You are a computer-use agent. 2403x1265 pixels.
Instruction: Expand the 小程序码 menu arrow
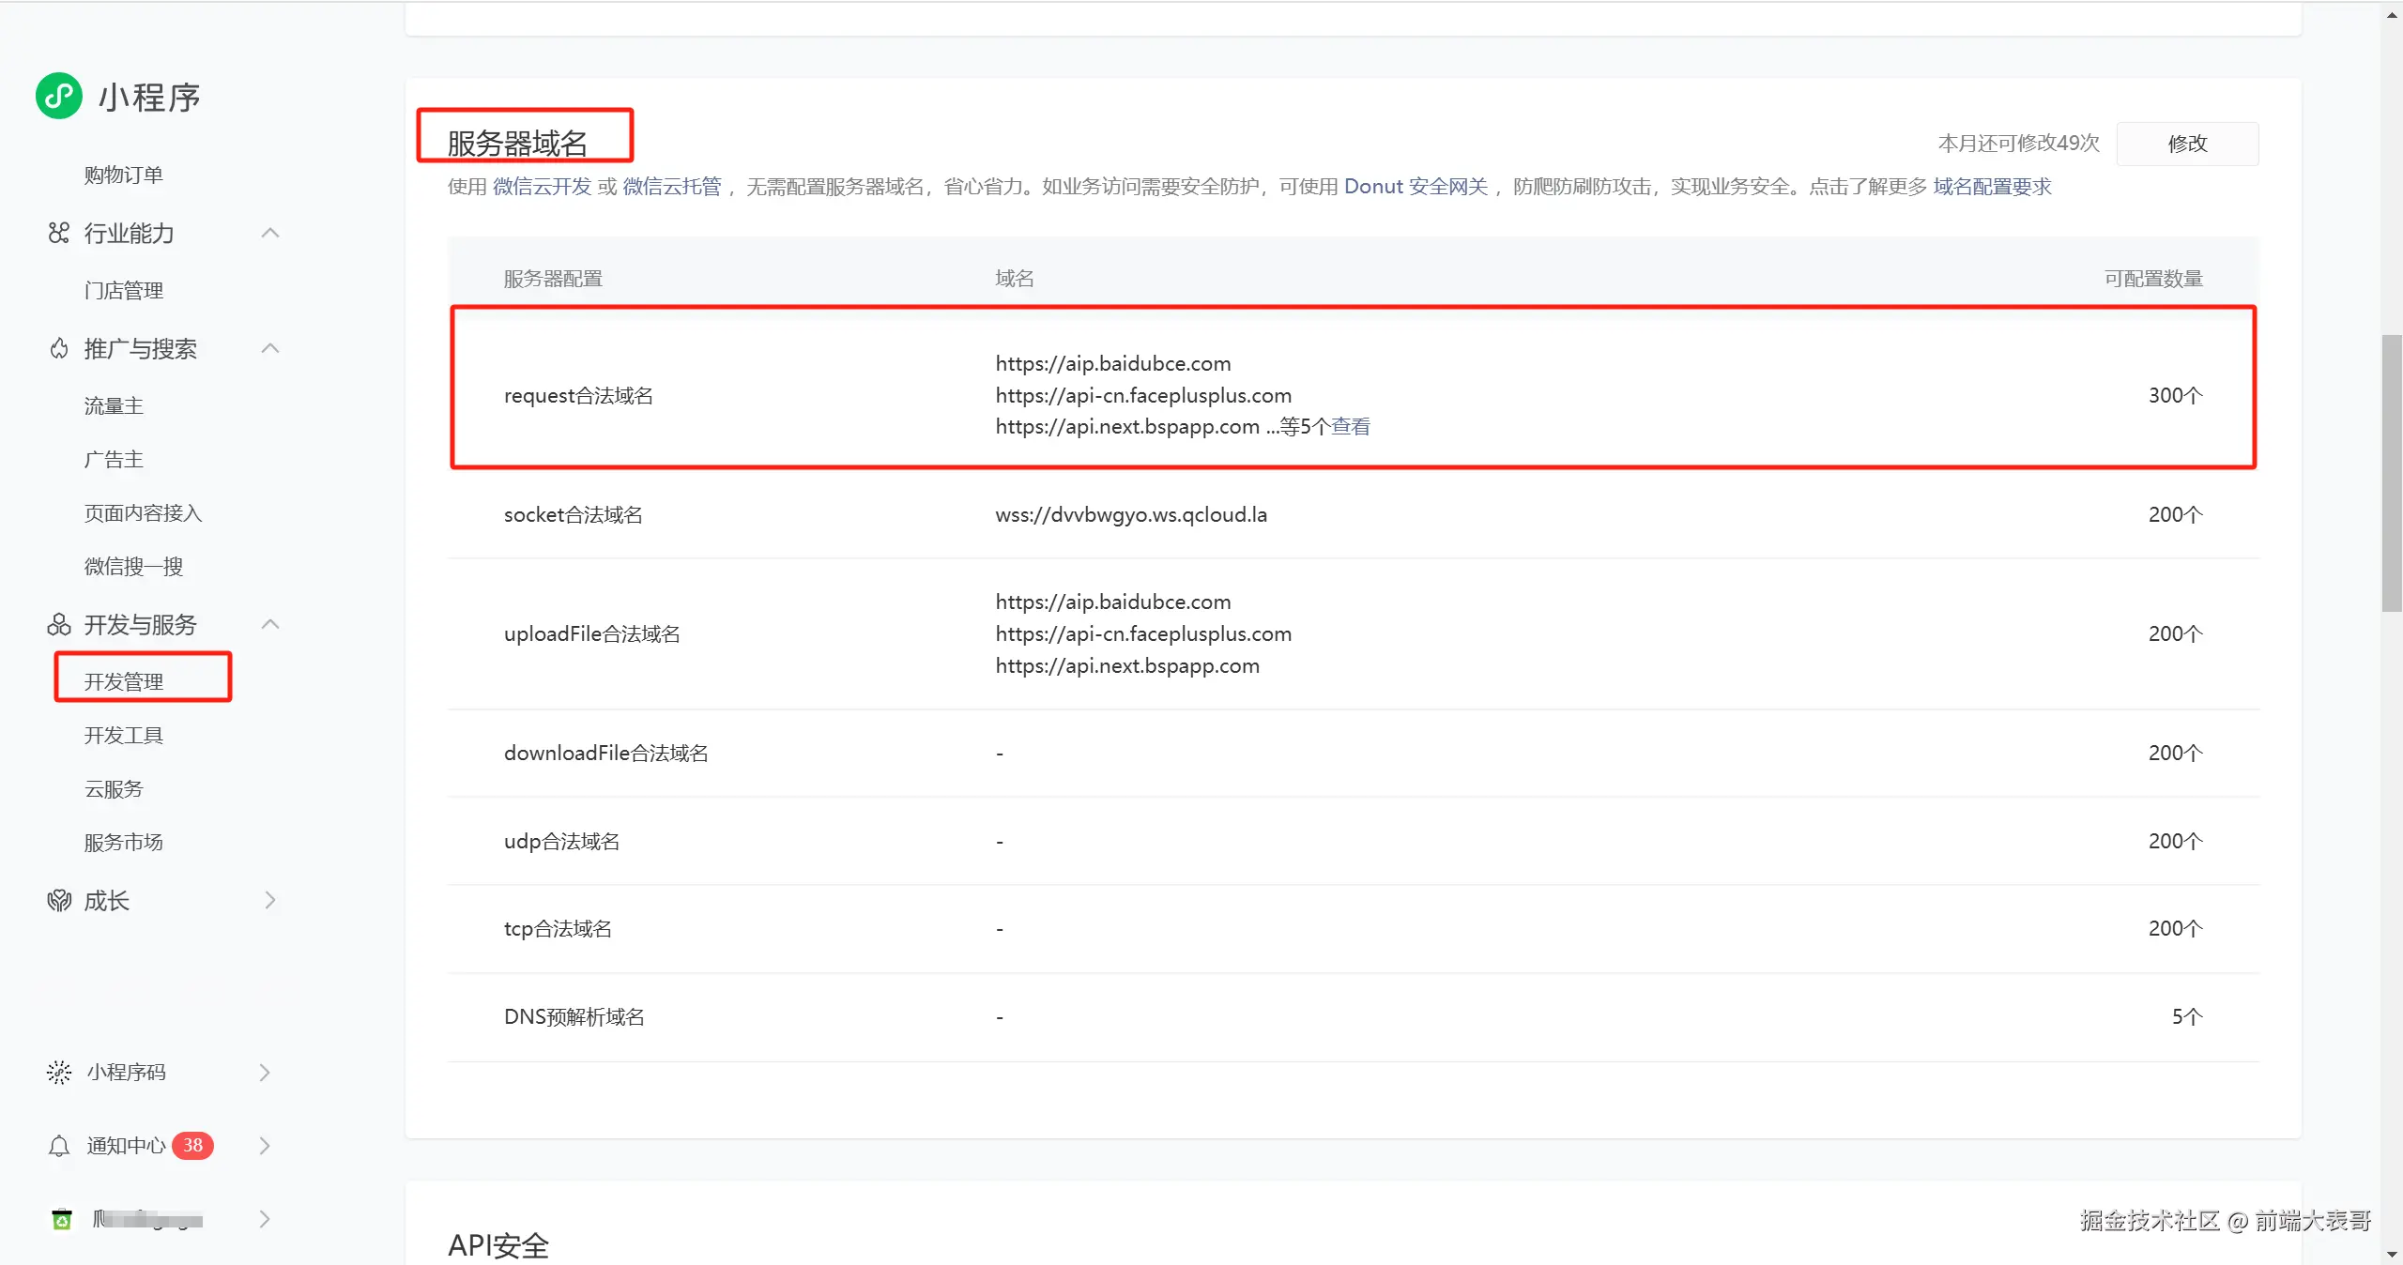click(265, 1072)
